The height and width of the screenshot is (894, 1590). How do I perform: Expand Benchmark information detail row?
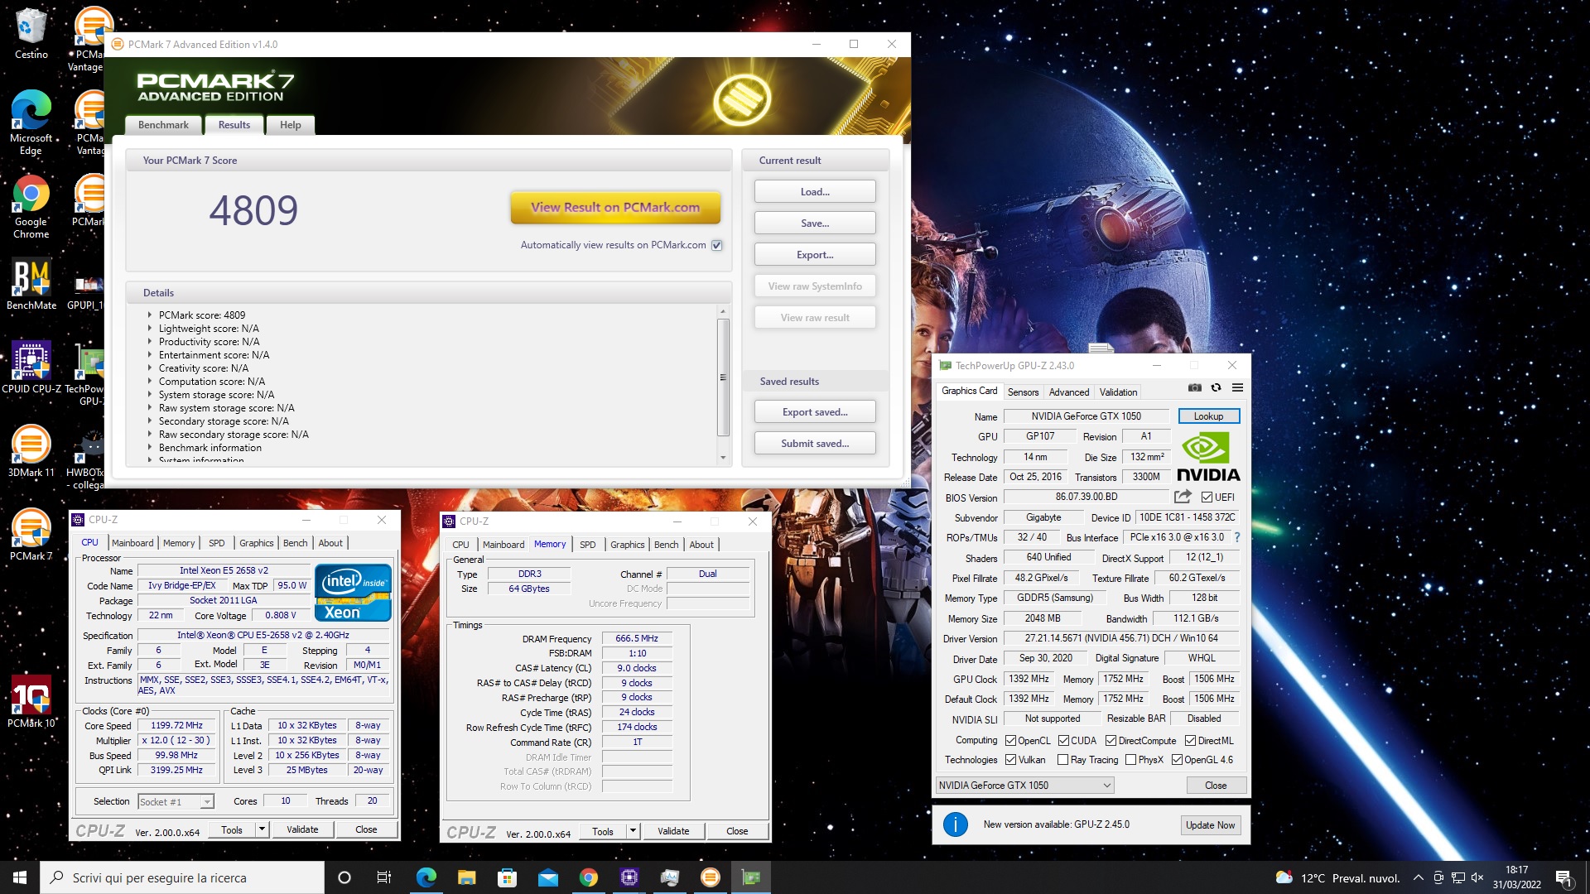150,448
